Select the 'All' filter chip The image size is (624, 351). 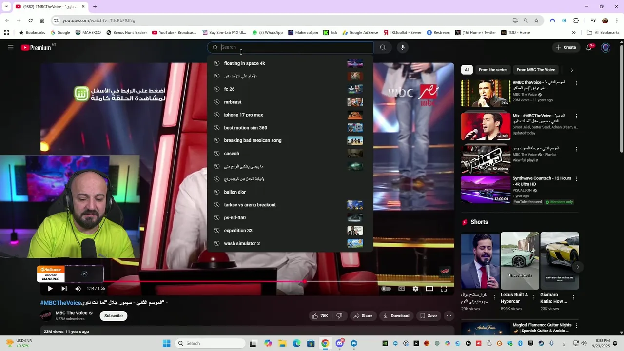[467, 70]
